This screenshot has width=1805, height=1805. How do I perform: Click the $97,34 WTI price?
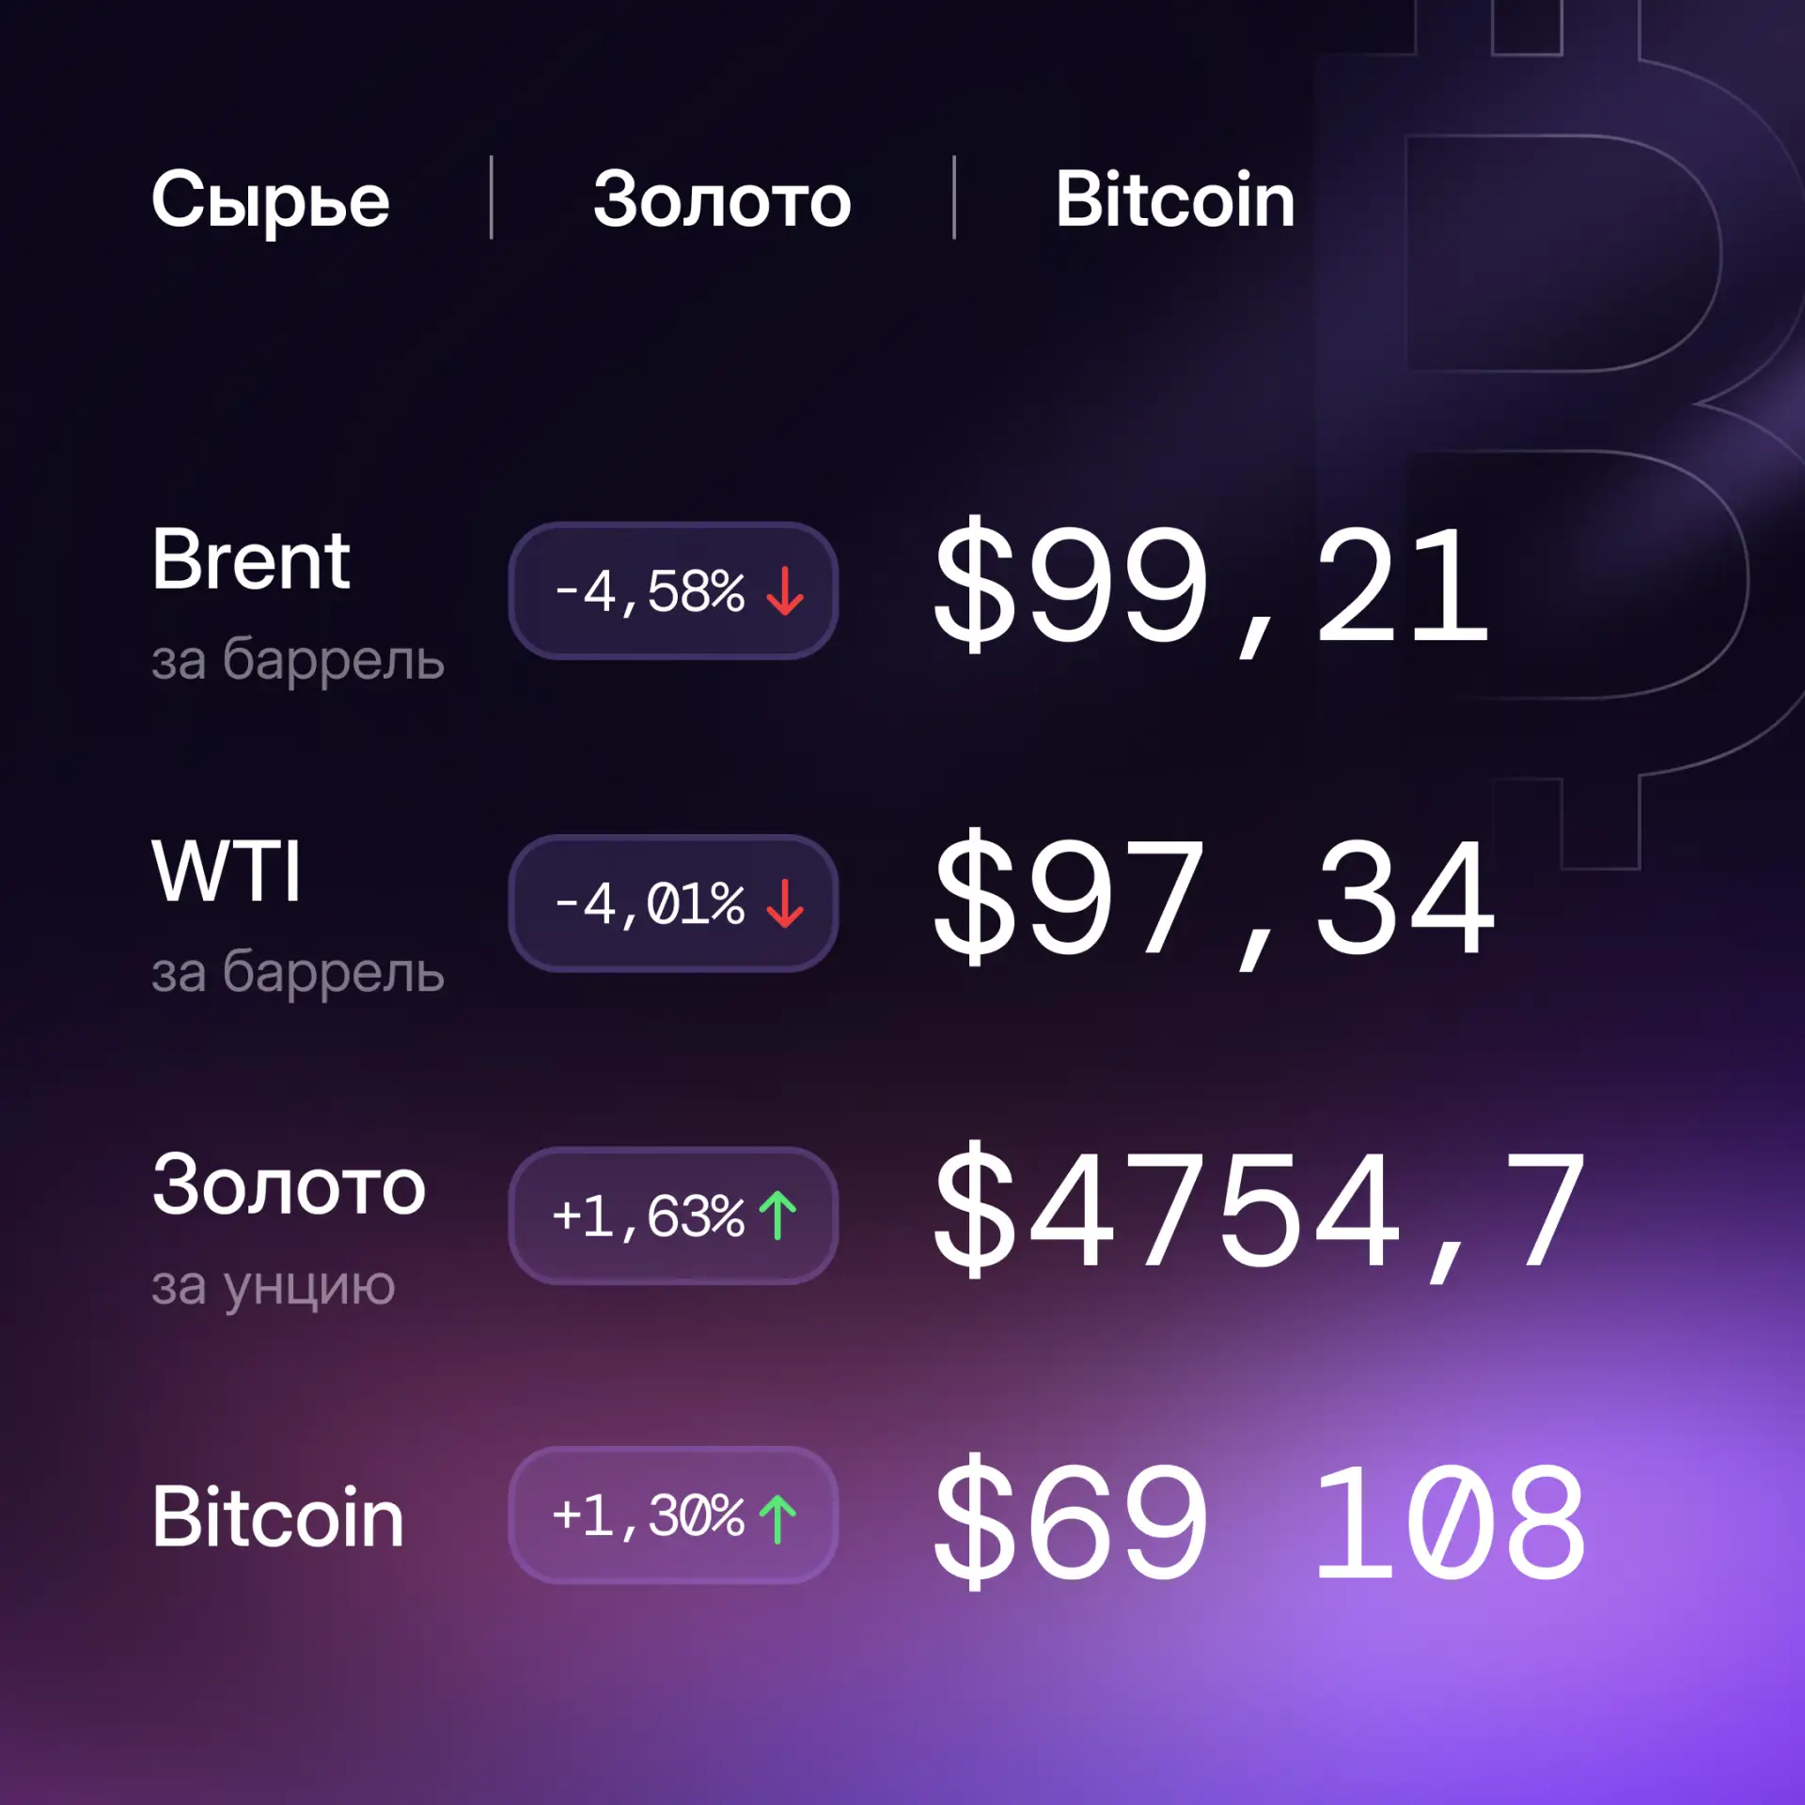(1213, 899)
